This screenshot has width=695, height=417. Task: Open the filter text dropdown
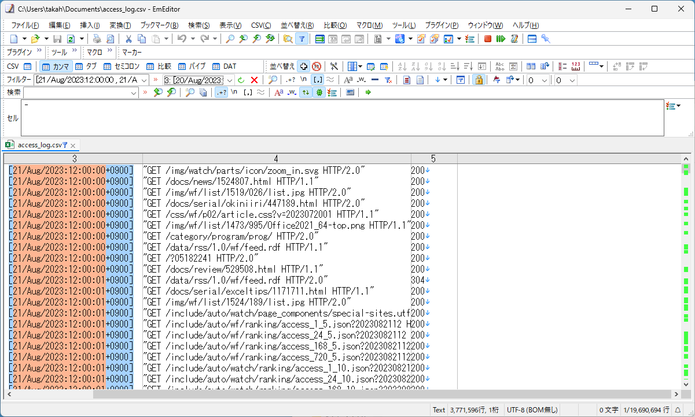(x=144, y=80)
